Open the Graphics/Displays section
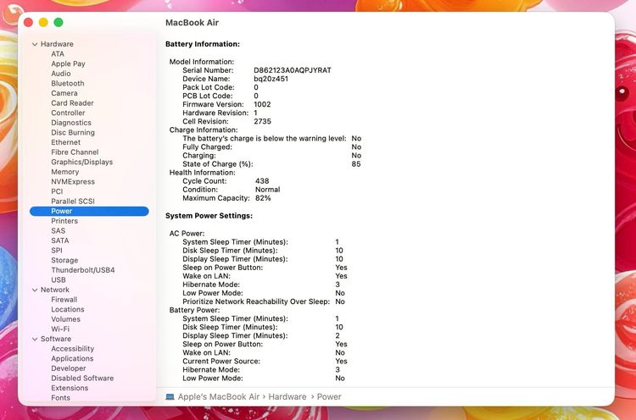Viewport: 636px width, 420px height. [x=82, y=162]
